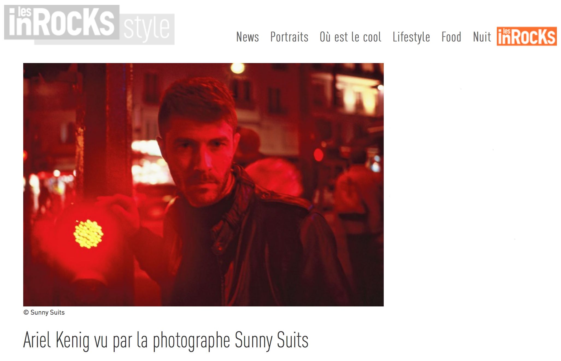Click the word 'photographe' in the headline

coord(191,341)
